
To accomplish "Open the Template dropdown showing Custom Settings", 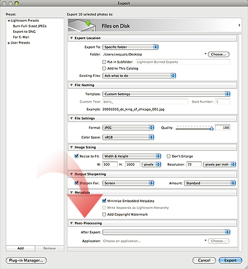I will [x=166, y=94].
